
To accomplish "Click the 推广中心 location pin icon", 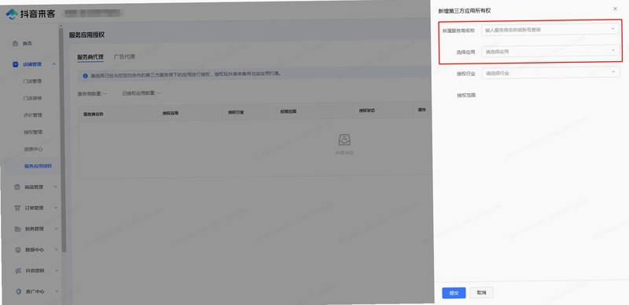I will pyautogui.click(x=18, y=292).
